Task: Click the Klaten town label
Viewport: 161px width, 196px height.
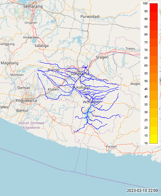Action: pyautogui.click(x=53, y=89)
